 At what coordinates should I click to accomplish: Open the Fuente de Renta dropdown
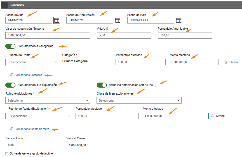[x=34, y=62]
